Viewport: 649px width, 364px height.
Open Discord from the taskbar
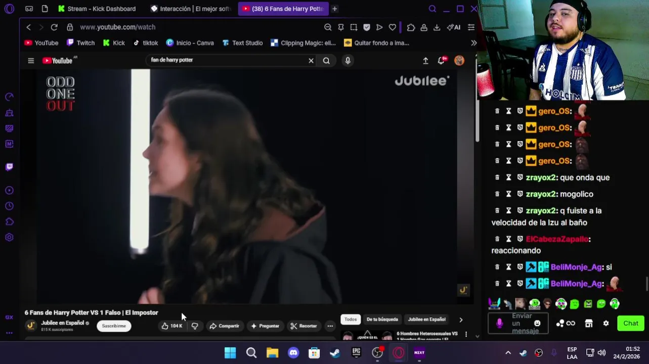click(293, 353)
